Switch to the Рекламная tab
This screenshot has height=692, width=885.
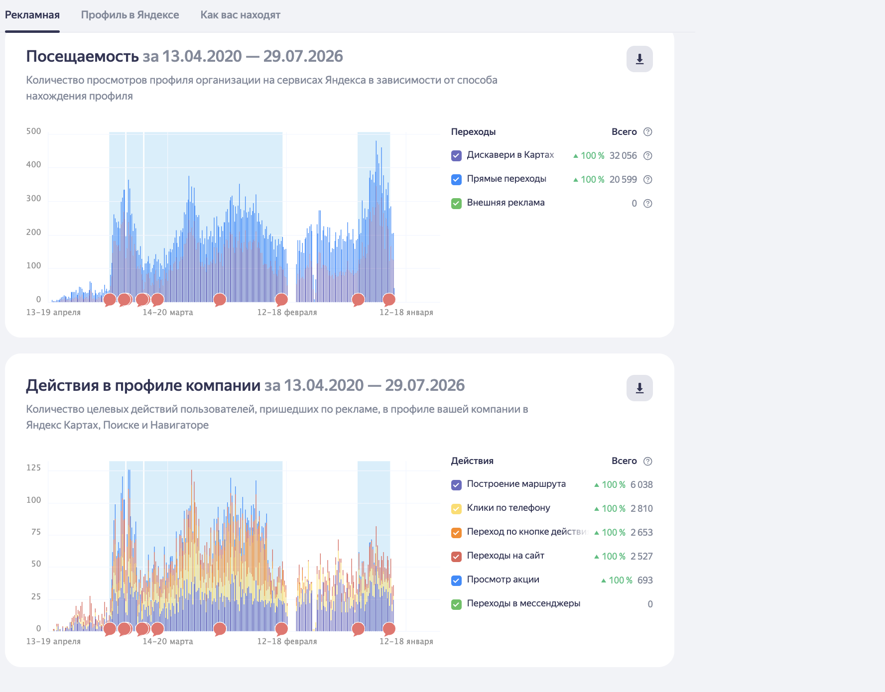(32, 15)
